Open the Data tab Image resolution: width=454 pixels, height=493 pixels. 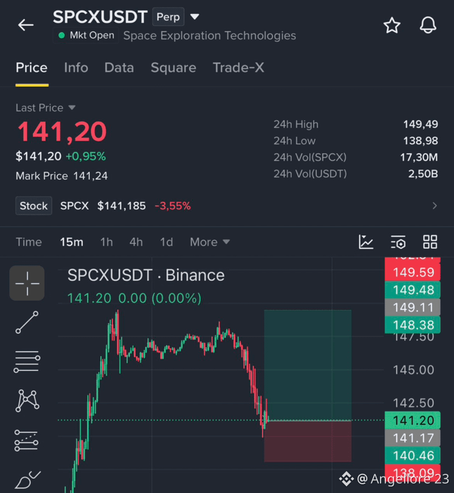pos(119,67)
